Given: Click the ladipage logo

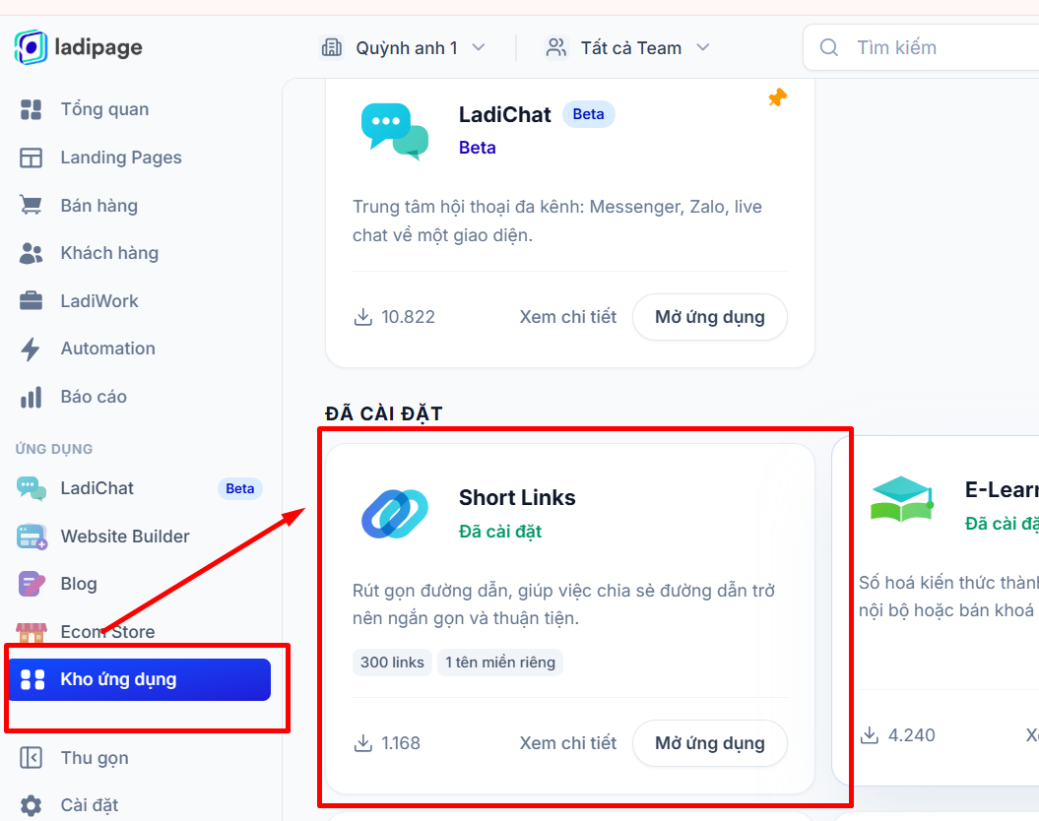Looking at the screenshot, I should click(78, 47).
